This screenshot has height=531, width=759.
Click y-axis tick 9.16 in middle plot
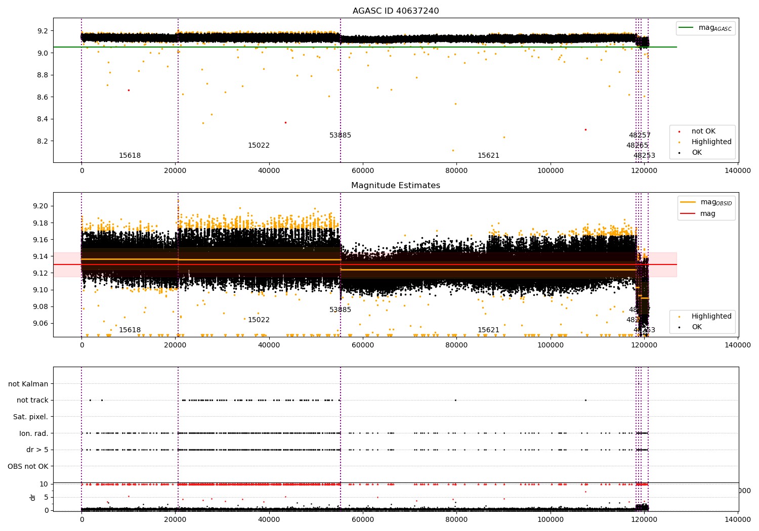pyautogui.click(x=40, y=240)
